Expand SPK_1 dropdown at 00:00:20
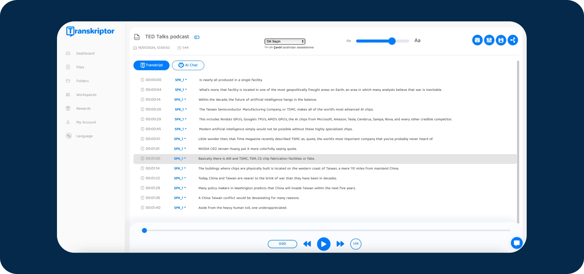This screenshot has width=584, height=274. tap(181, 109)
